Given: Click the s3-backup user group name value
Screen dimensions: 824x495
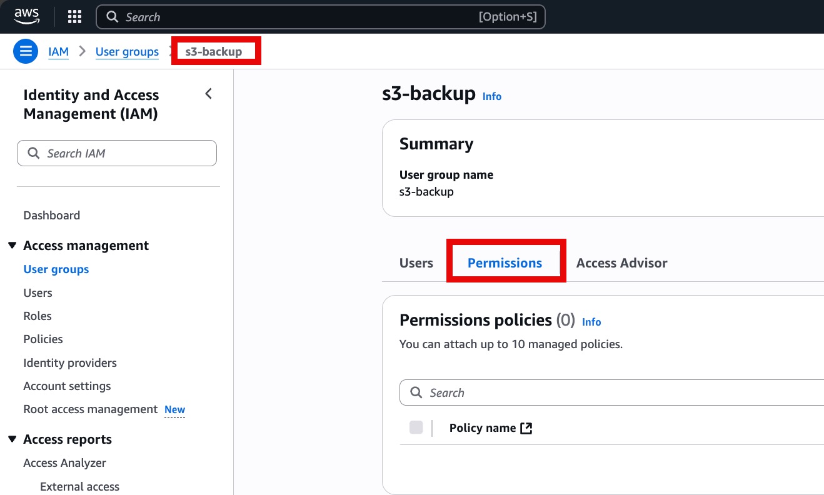Looking at the screenshot, I should pos(426,192).
